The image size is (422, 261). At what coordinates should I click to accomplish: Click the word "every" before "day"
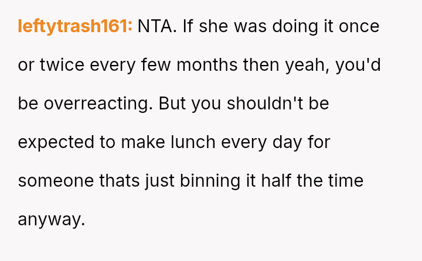(241, 142)
